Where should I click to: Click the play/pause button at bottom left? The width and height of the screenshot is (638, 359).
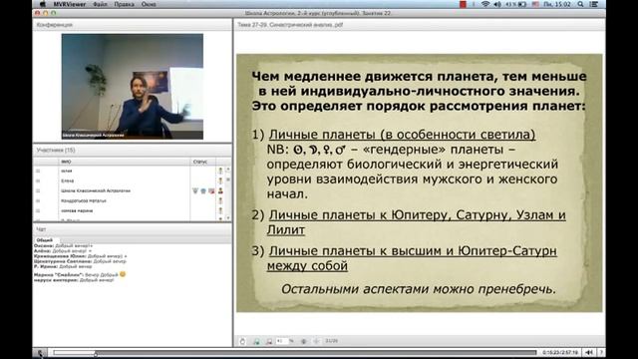(x=40, y=352)
